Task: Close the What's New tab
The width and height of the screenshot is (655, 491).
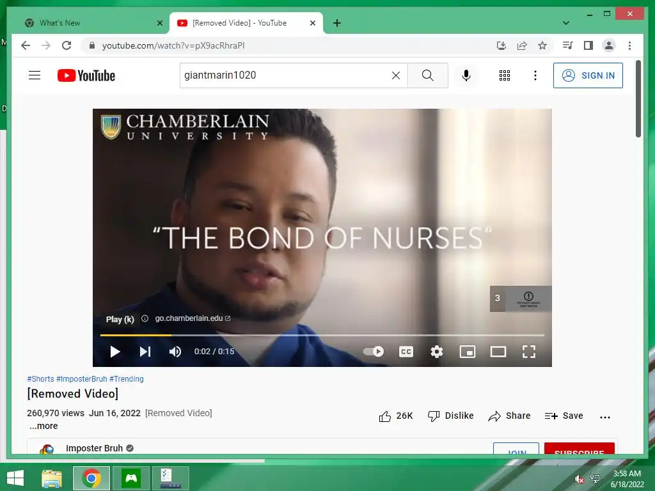Action: (159, 23)
